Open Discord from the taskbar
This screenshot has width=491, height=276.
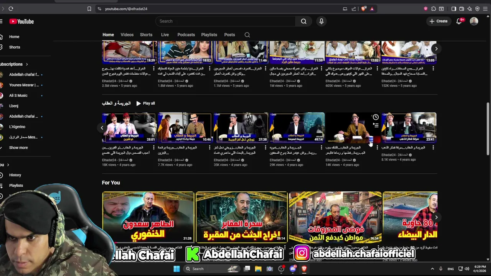click(x=293, y=269)
